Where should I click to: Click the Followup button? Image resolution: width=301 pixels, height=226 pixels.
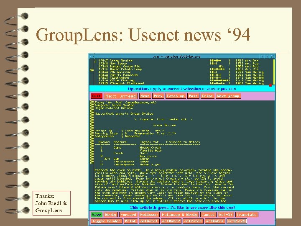tap(149, 215)
